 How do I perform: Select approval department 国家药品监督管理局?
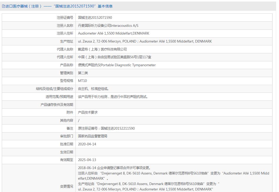92,136
